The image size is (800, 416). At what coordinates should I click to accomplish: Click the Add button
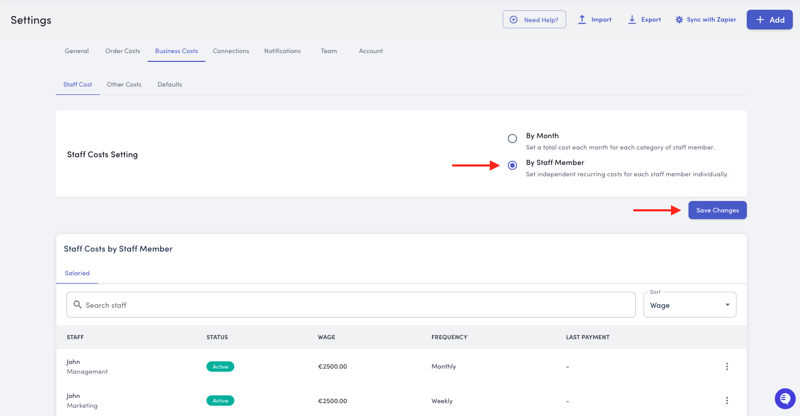(x=769, y=20)
